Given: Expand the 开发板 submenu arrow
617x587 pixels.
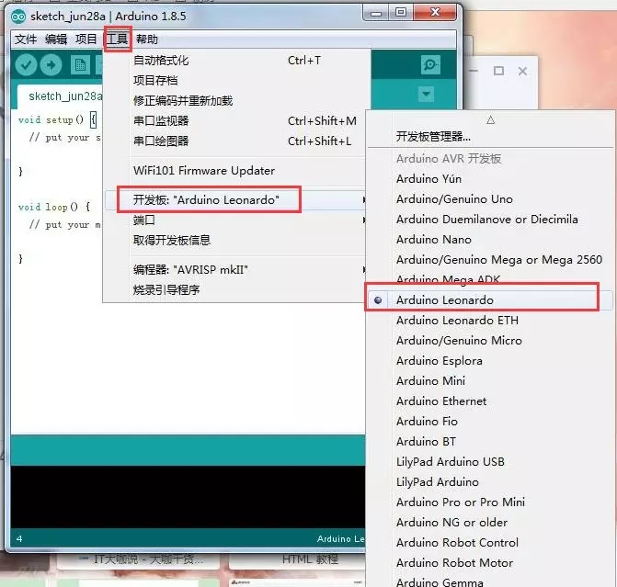Looking at the screenshot, I should pyautogui.click(x=364, y=200).
